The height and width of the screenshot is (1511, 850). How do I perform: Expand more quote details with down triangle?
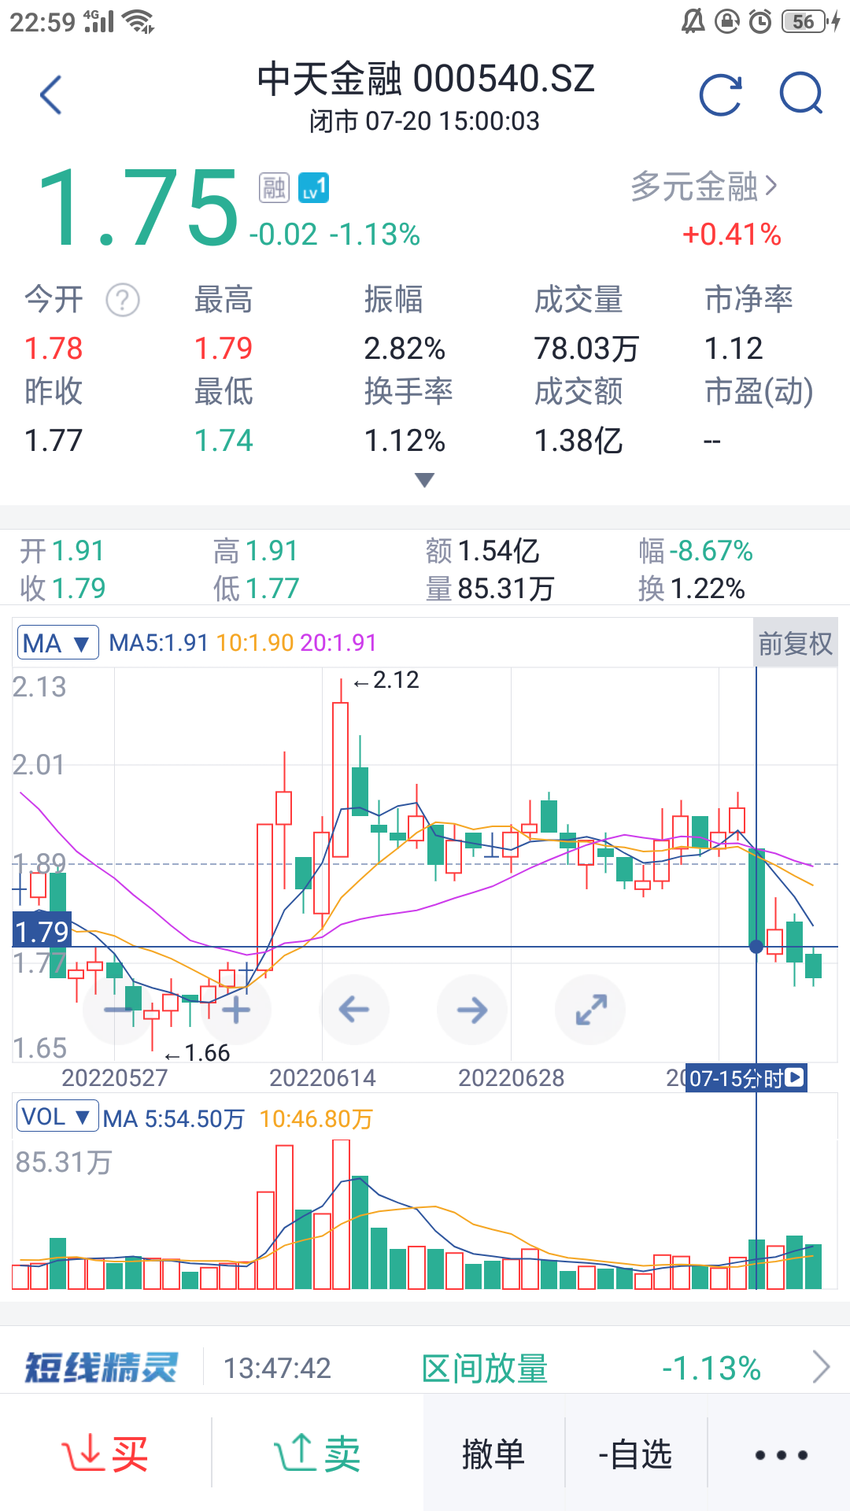pos(424,480)
